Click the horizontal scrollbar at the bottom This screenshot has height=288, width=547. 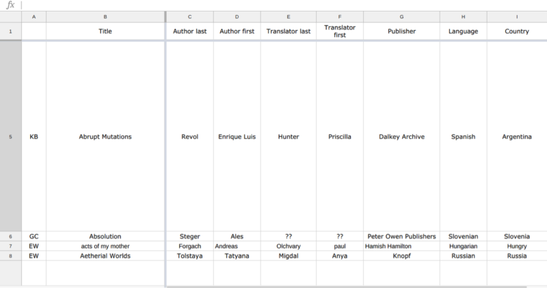347,287
